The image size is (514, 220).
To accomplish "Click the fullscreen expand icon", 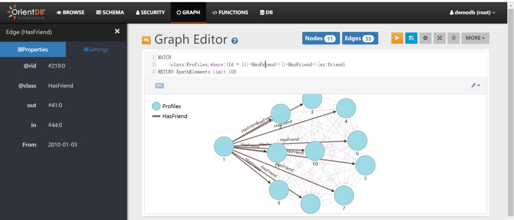I will pyautogui.click(x=439, y=38).
